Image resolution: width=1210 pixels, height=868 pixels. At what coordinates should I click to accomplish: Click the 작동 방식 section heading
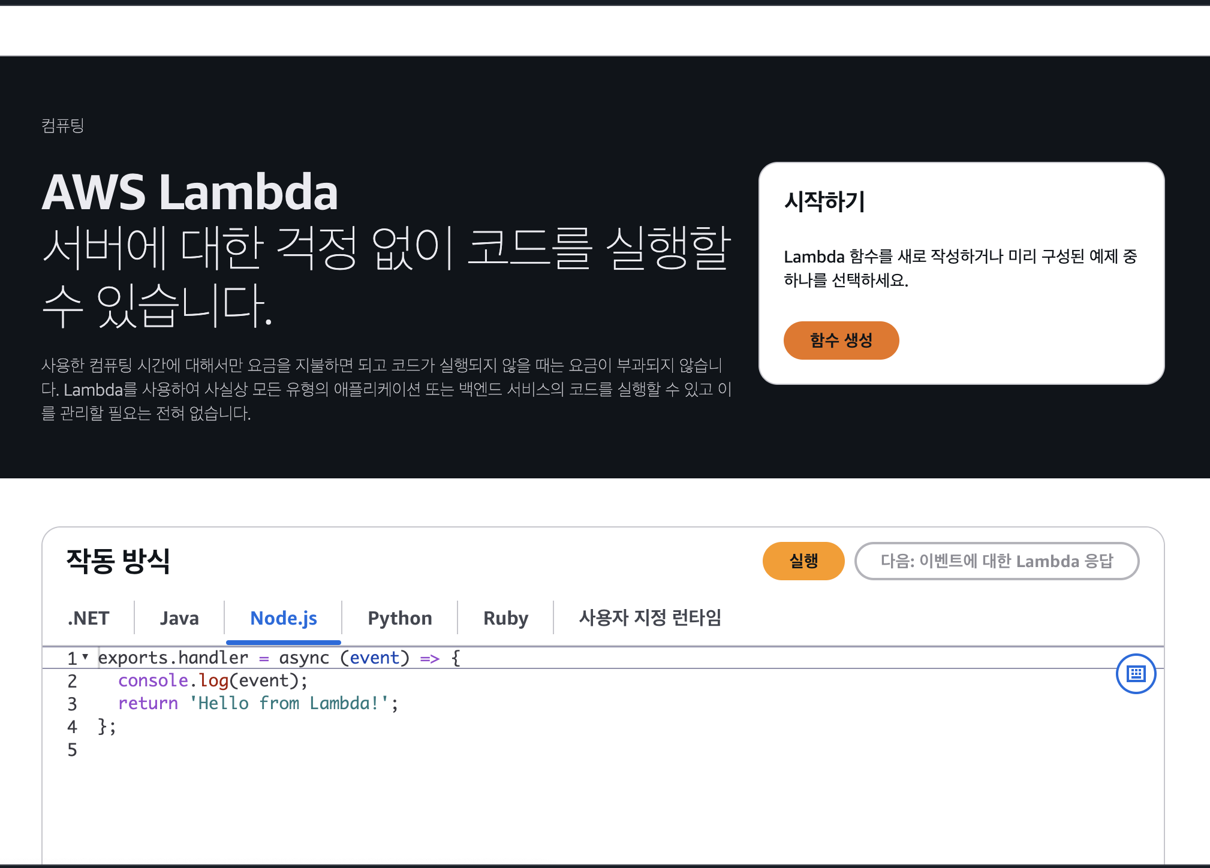point(118,561)
